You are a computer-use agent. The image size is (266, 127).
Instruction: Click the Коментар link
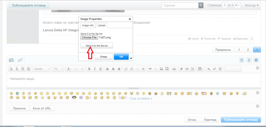(x=208, y=39)
